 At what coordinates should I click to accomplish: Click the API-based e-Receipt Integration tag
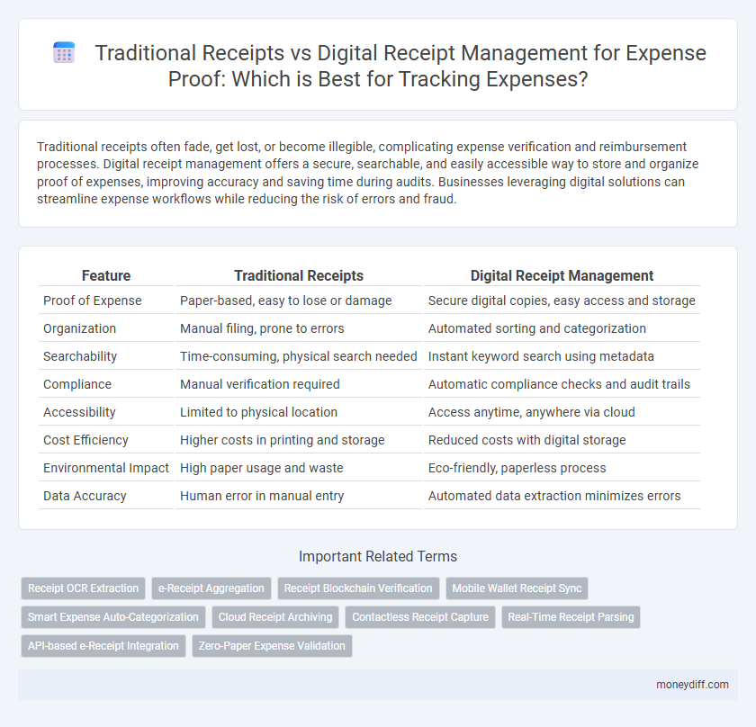coord(103,646)
